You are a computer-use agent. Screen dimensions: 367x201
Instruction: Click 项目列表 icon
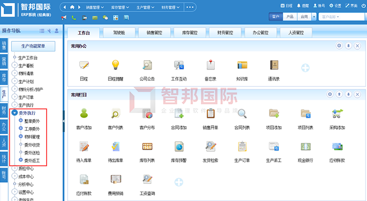tap(306, 114)
